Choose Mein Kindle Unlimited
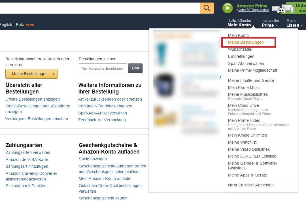This screenshot has height=202, width=306. 247,135
